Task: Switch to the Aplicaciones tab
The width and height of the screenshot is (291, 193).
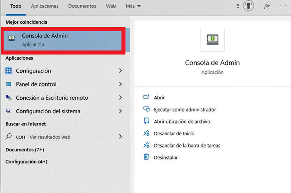Action: [x=45, y=6]
